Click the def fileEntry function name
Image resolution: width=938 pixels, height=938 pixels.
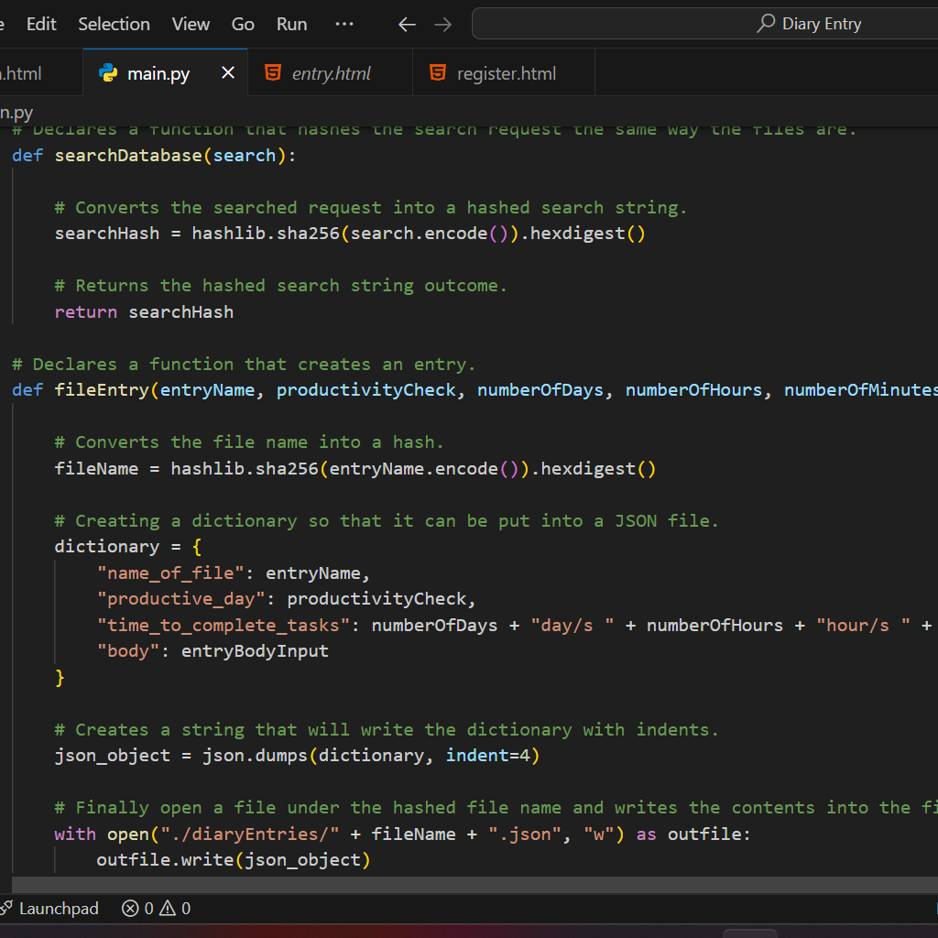[x=102, y=390]
